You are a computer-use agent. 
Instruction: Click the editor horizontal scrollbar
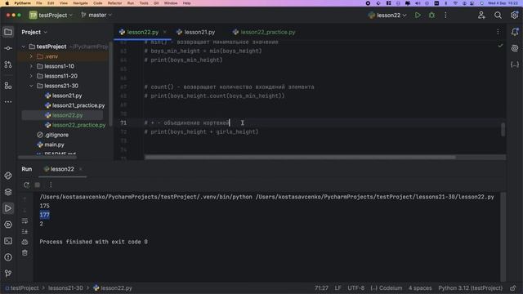pos(300,157)
